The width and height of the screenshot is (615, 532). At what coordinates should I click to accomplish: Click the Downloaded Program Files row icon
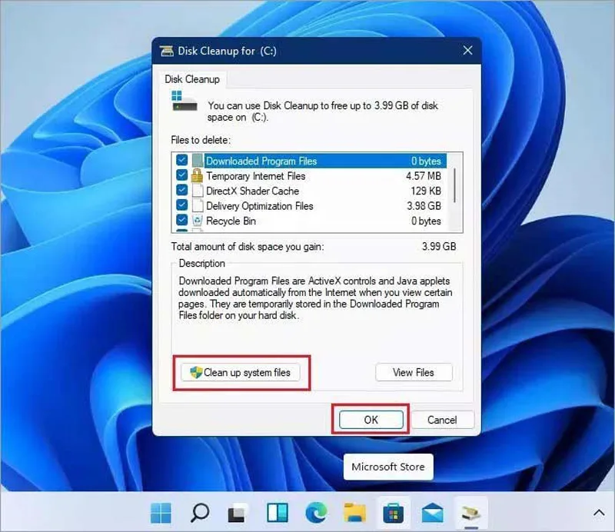(198, 161)
